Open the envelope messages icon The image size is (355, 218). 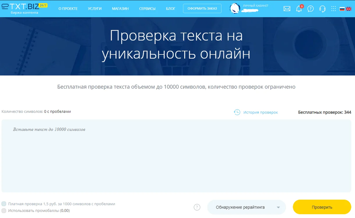[x=287, y=9]
